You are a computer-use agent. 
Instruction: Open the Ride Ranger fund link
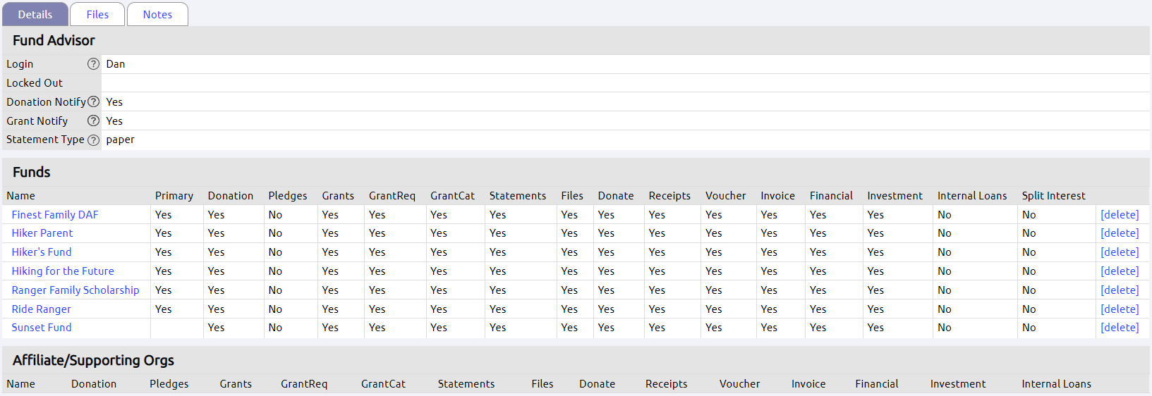[x=42, y=309]
